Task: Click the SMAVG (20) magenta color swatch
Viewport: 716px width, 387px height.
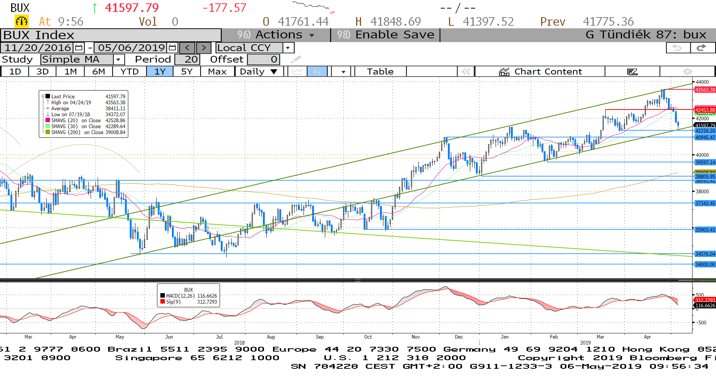Action: (x=48, y=120)
